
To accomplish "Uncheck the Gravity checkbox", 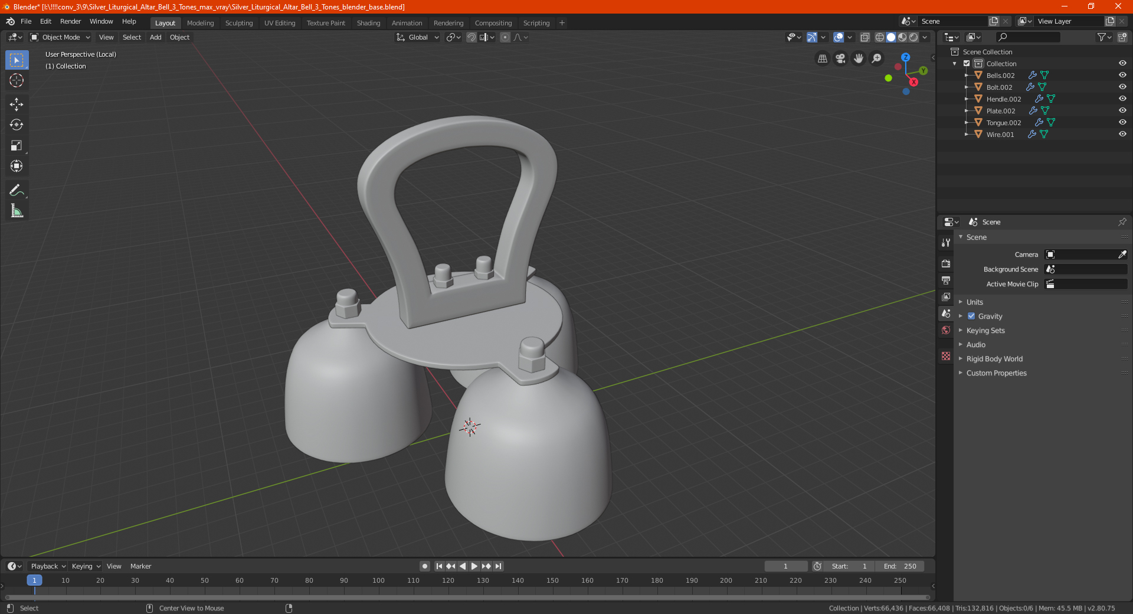I will tap(971, 316).
